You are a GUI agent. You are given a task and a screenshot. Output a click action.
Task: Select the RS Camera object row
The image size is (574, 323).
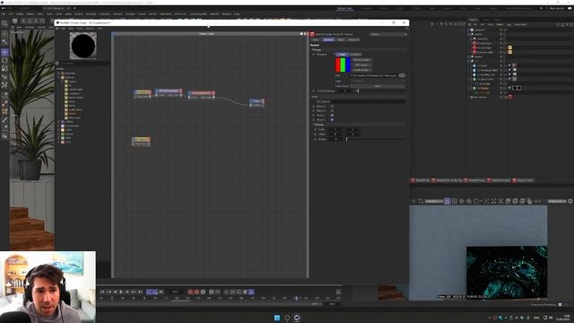click(481, 97)
